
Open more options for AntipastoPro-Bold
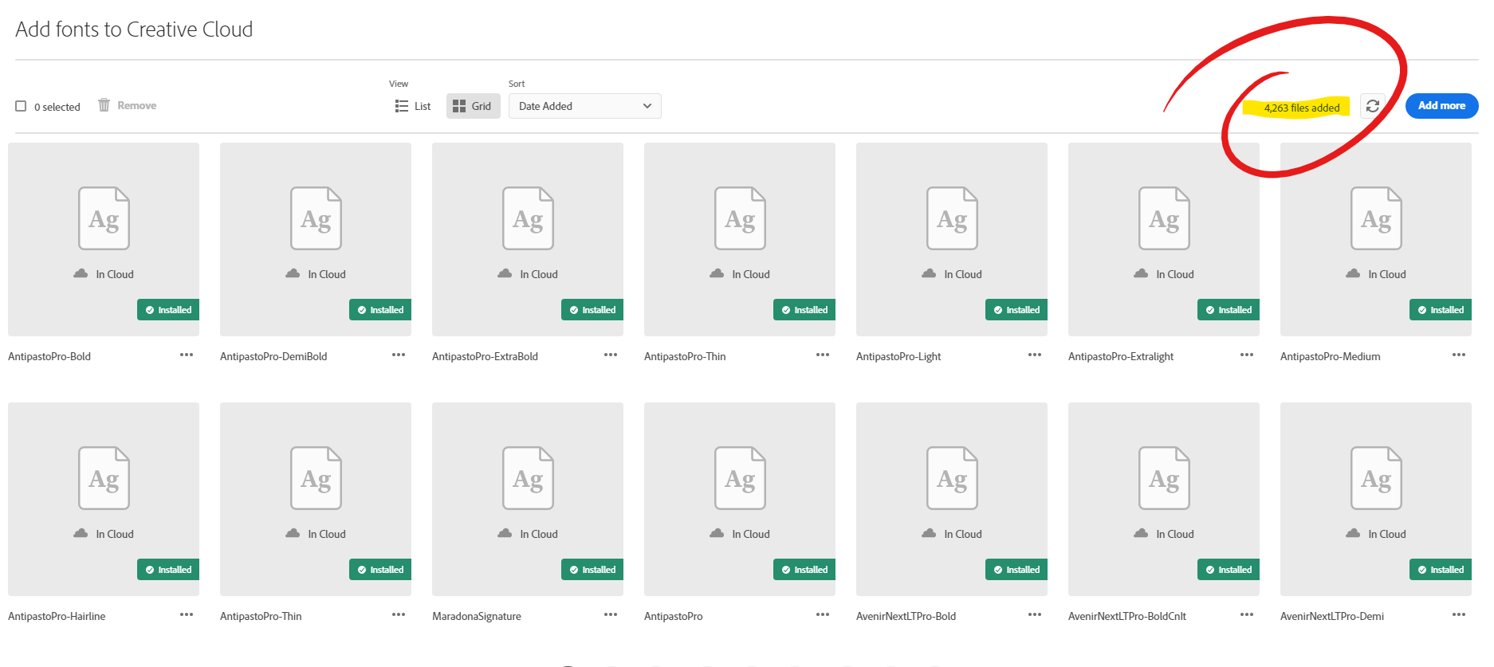click(x=187, y=355)
